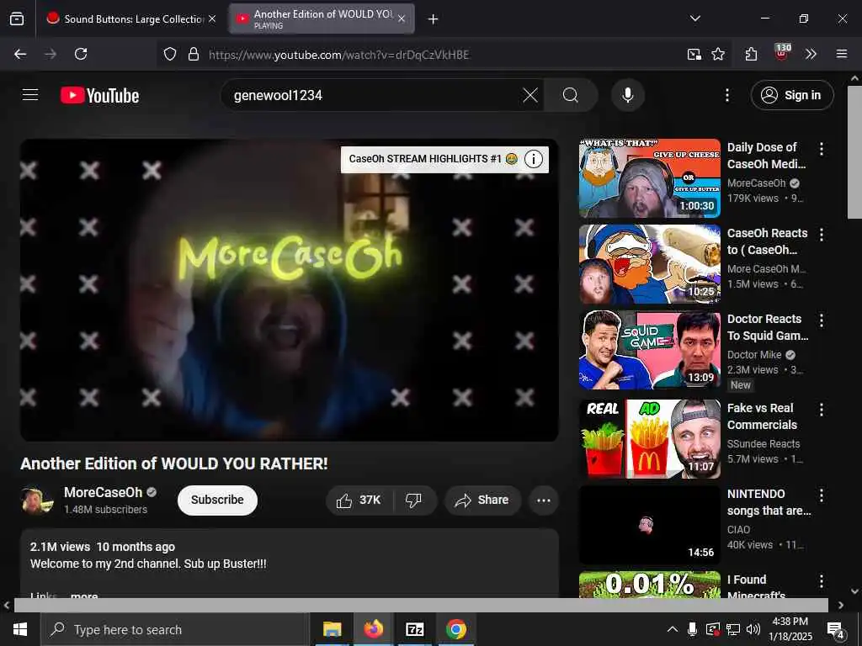This screenshot has height=646, width=862.
Task: Open options for Fake vs Real Commercials
Action: click(821, 410)
